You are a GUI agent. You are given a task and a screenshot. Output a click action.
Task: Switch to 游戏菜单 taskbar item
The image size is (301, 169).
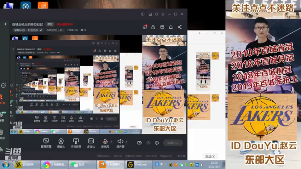(26, 164)
